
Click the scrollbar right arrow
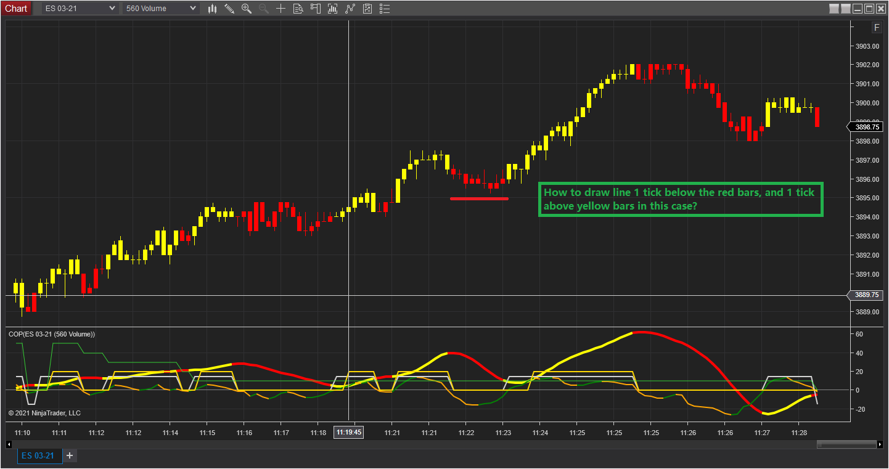[879, 444]
